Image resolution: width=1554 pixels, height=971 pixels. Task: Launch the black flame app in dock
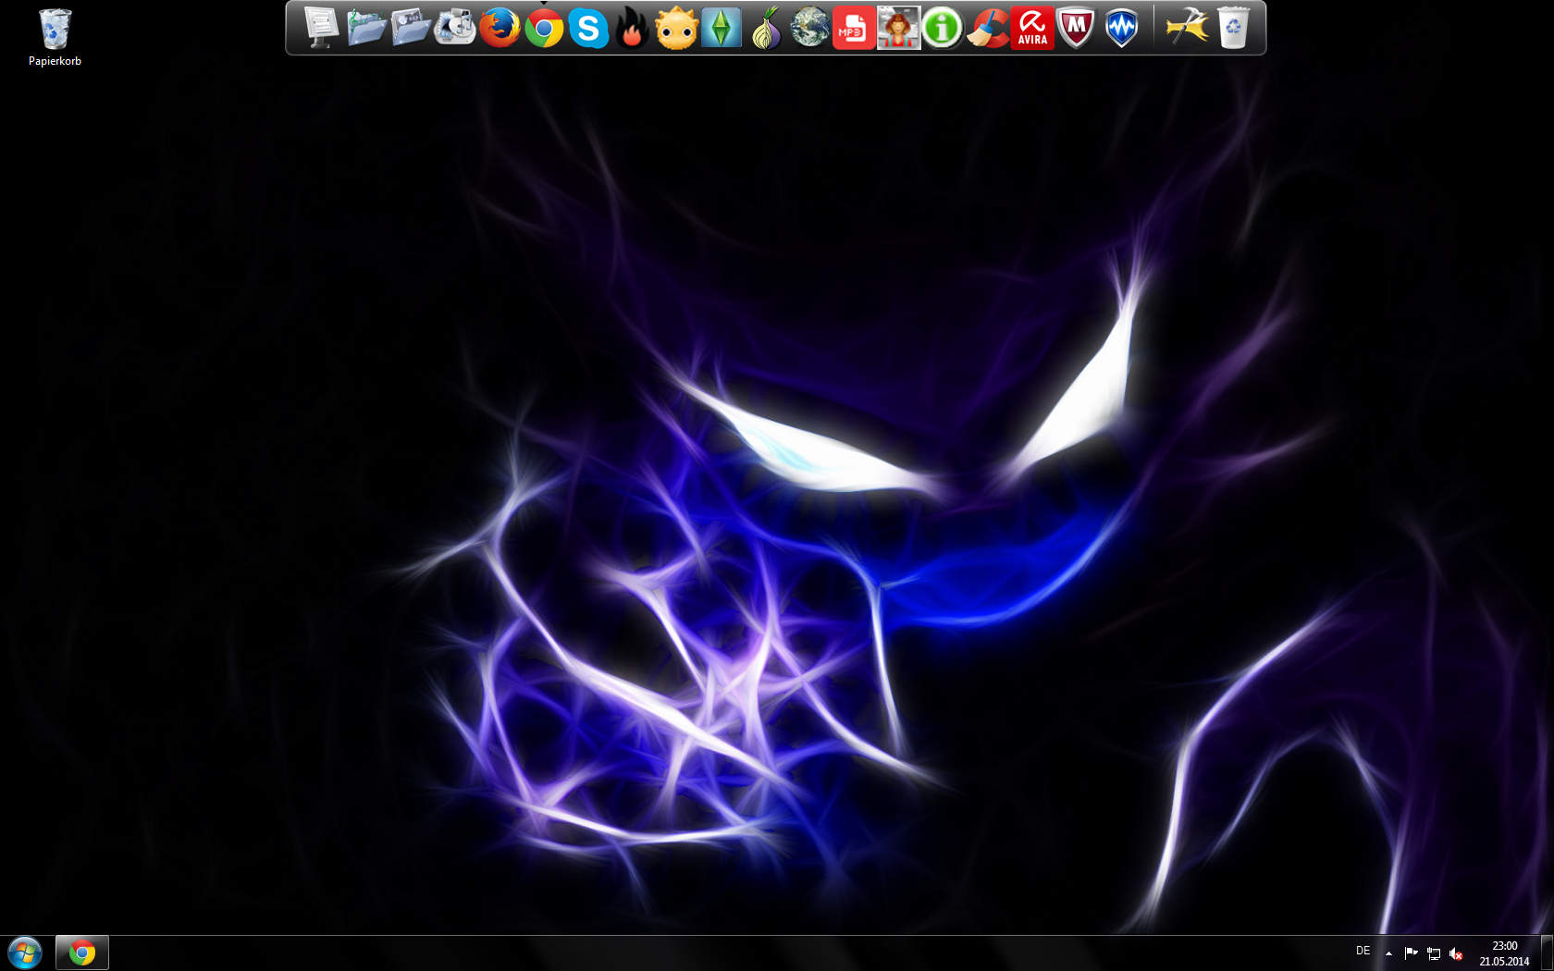tap(633, 28)
